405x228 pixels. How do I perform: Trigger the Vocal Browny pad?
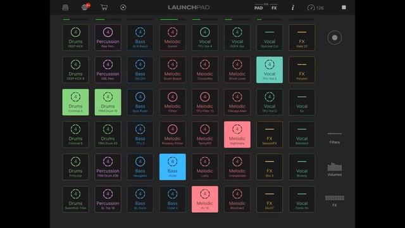(302, 167)
